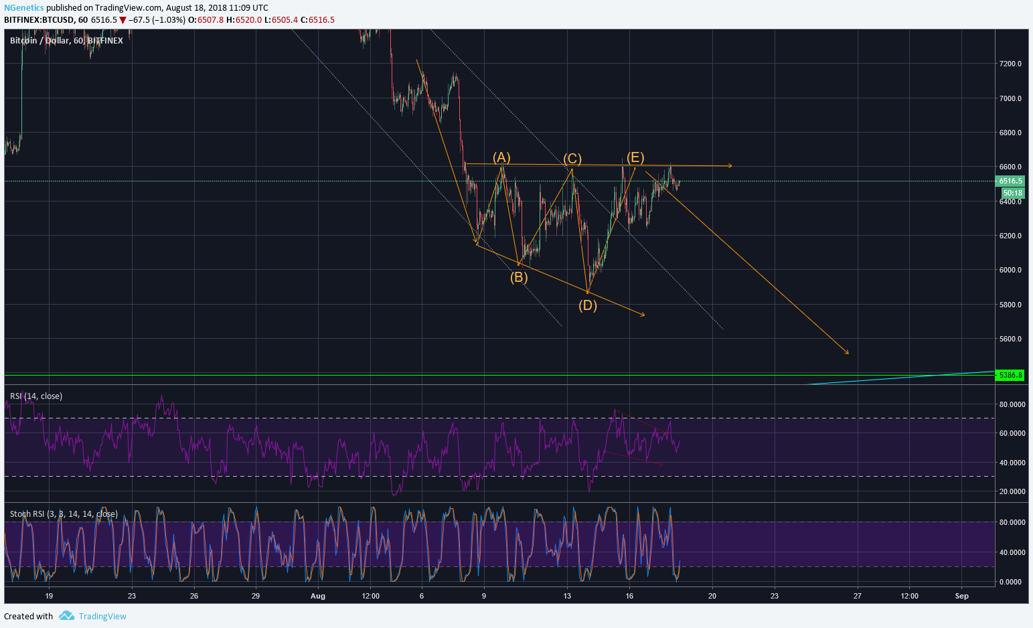Click the 6200.0 price axis label
The image size is (1033, 628).
(x=1010, y=236)
